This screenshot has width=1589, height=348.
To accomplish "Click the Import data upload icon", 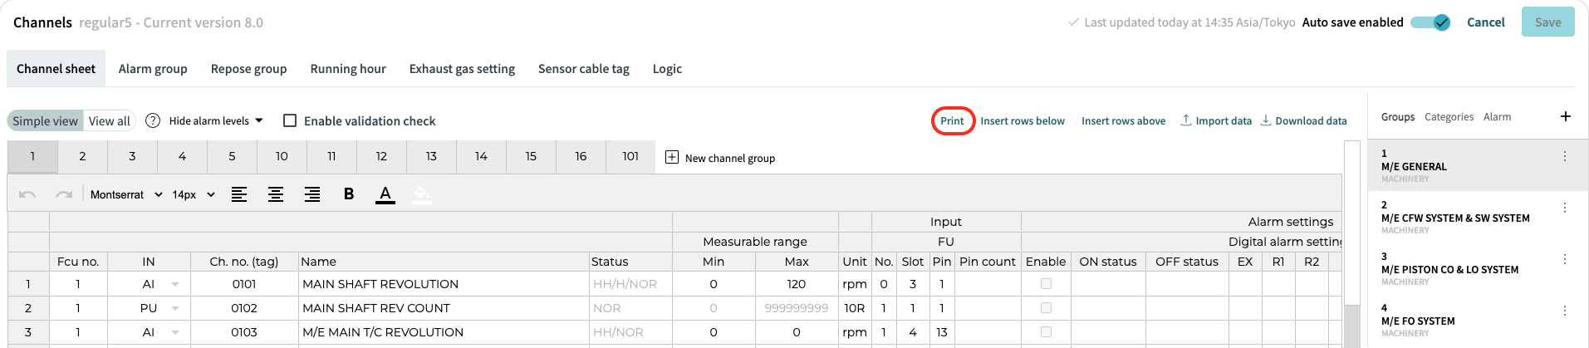I will pyautogui.click(x=1186, y=120).
